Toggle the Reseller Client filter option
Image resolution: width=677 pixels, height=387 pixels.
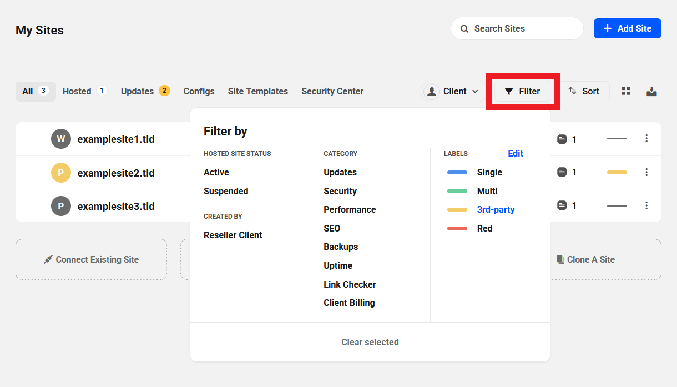[233, 235]
